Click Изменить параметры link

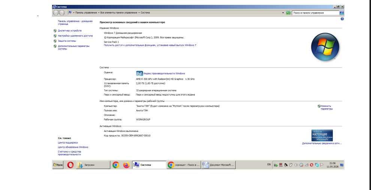[x=326, y=108]
